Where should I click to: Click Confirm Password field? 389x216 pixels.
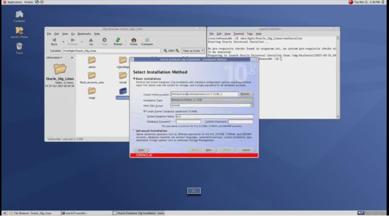pyautogui.click(x=240, y=122)
